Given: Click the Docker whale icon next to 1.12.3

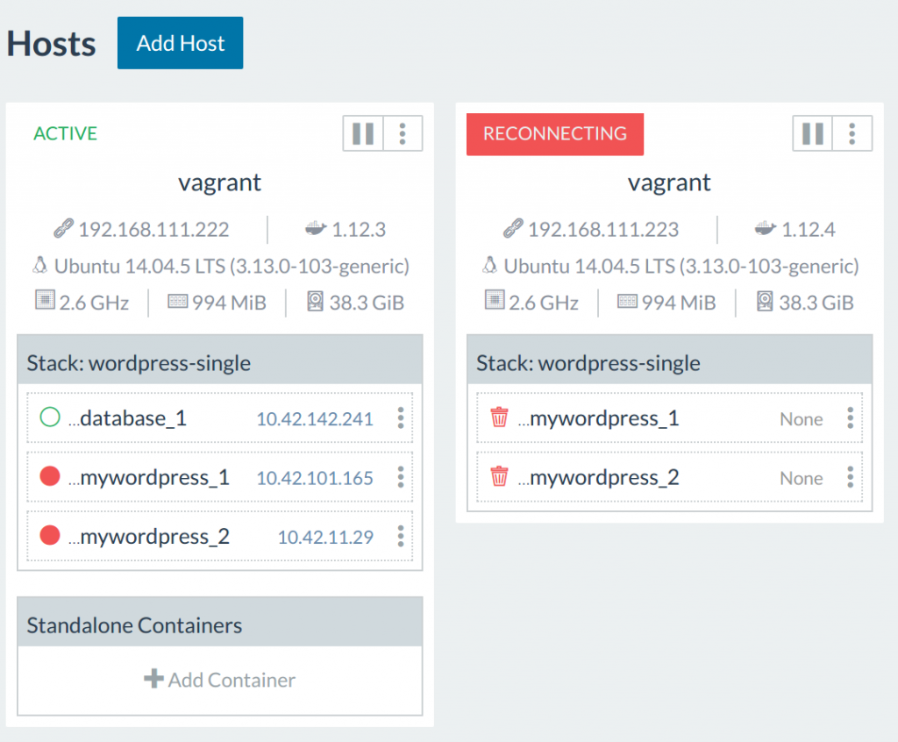Looking at the screenshot, I should click(315, 230).
